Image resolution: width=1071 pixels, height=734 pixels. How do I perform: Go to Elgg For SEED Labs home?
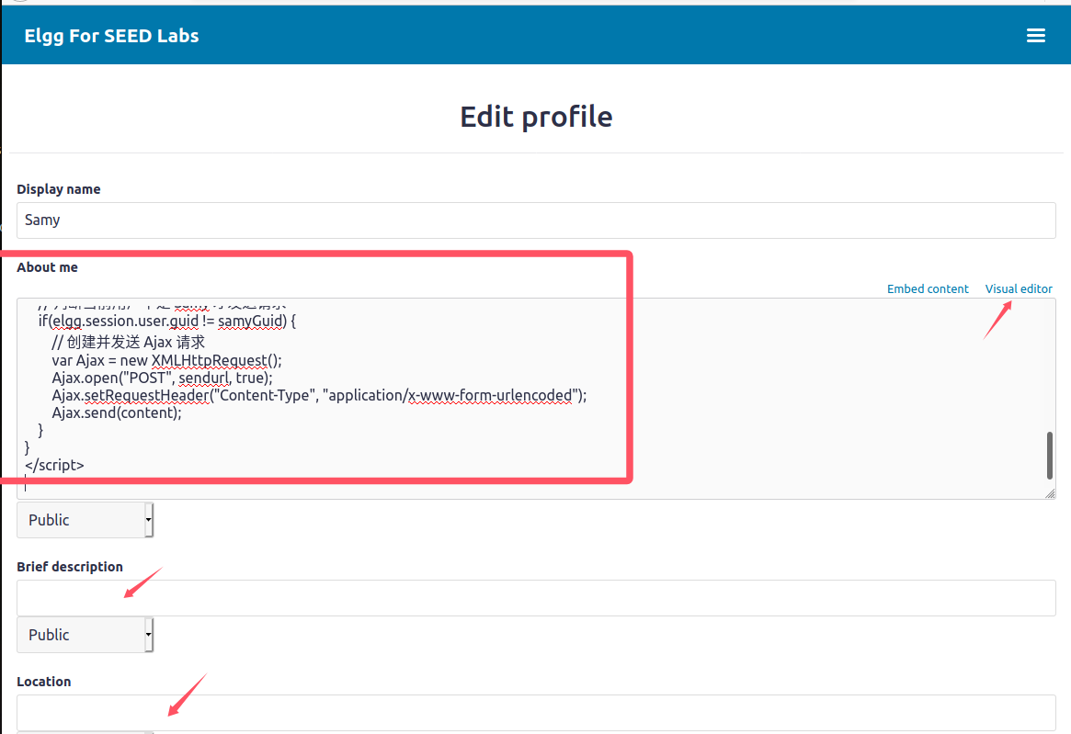point(111,36)
